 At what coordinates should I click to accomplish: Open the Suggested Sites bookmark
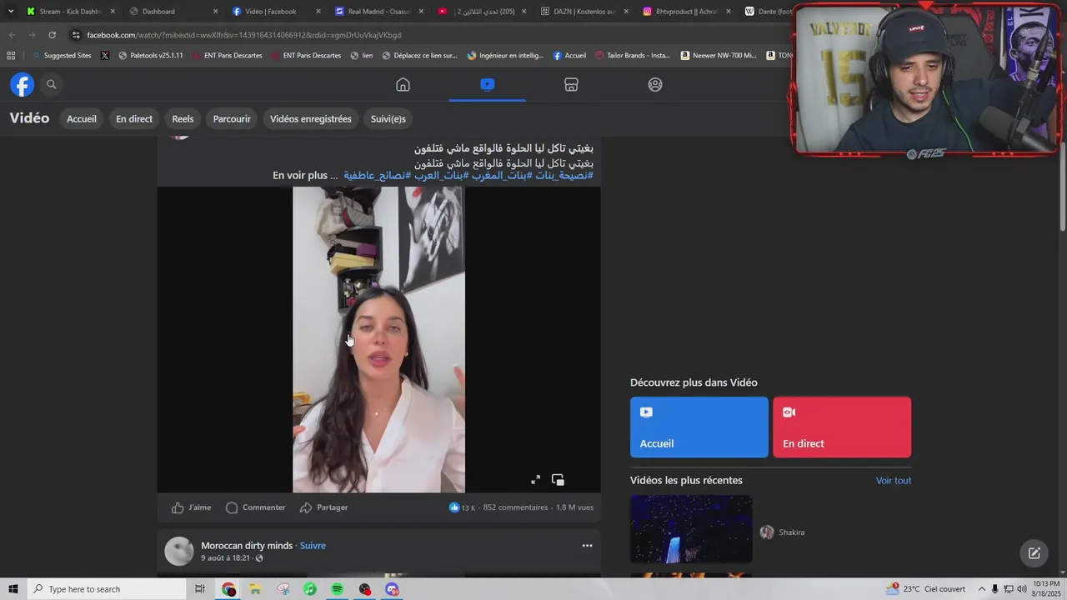coord(62,56)
